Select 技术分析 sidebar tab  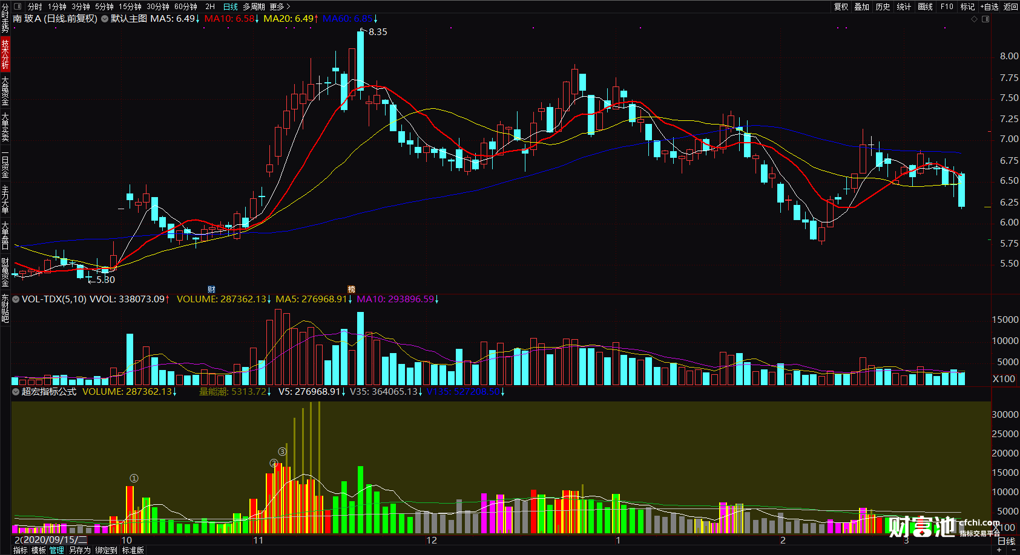coord(5,54)
